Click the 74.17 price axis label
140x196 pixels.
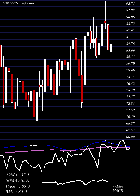pos(130,97)
